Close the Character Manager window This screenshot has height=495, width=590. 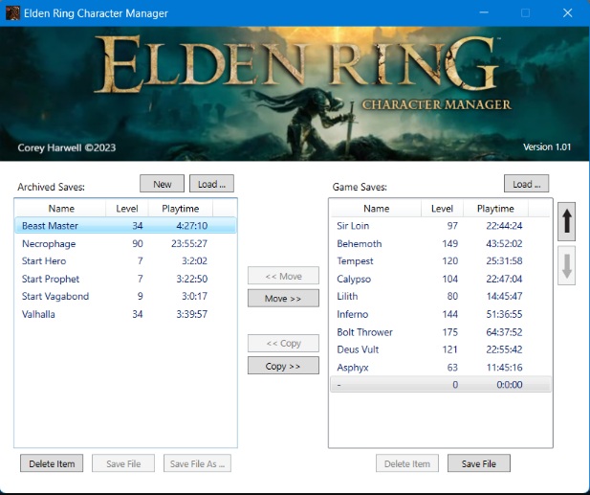tap(567, 12)
